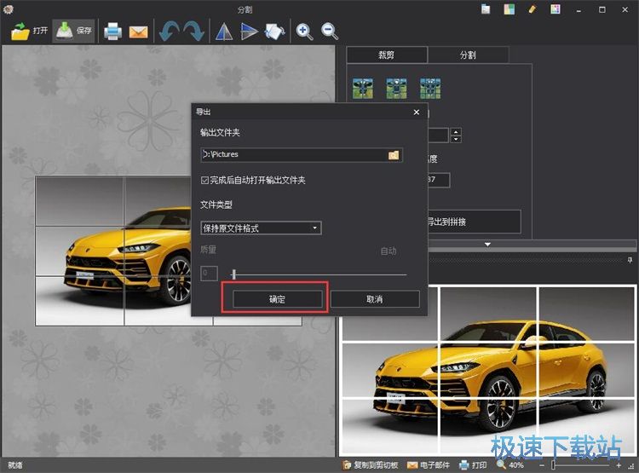Click the free rotate pages icon
Image resolution: width=639 pixels, height=473 pixels.
point(274,32)
